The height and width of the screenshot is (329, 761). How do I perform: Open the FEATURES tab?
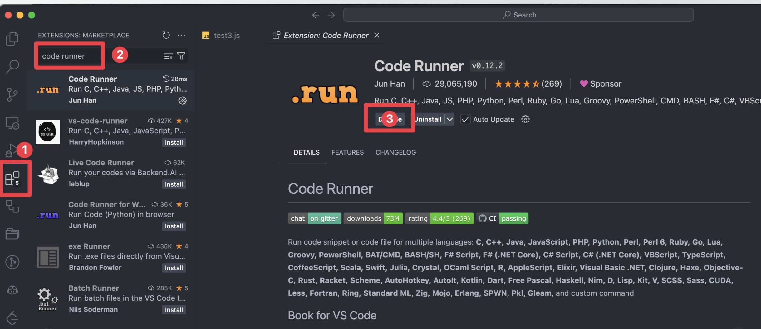coord(347,152)
